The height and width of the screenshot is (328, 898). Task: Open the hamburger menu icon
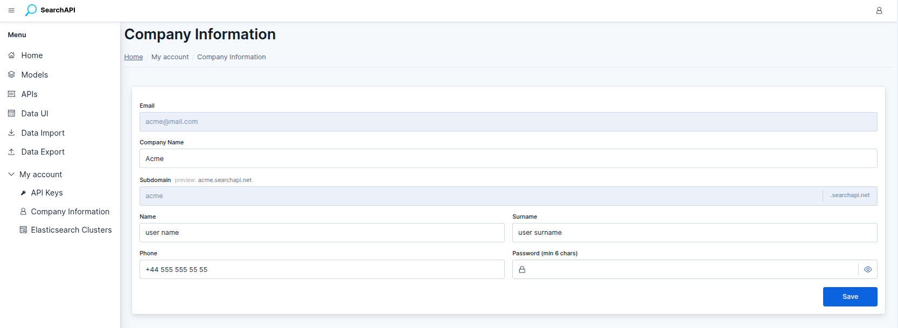[11, 10]
